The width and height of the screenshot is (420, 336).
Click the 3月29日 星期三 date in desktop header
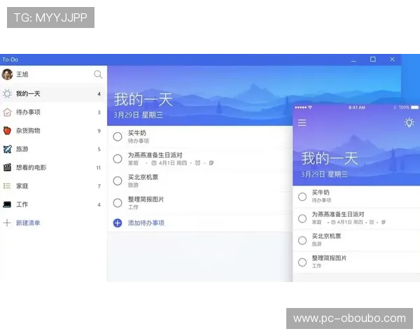[138, 115]
